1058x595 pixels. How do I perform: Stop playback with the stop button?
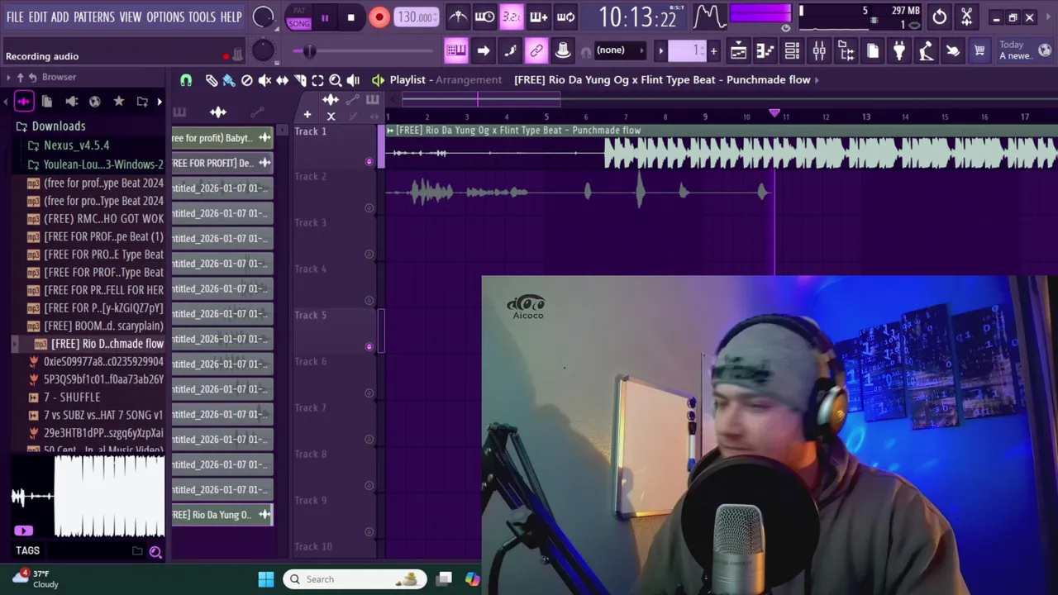tap(350, 17)
